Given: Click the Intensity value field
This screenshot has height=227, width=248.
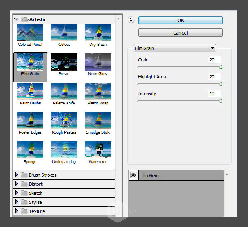Looking at the screenshot, I should pyautogui.click(x=214, y=94).
